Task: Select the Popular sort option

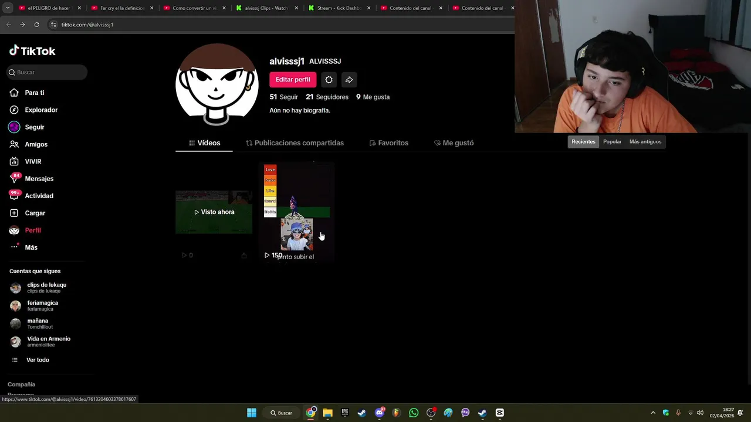Action: pos(612,142)
